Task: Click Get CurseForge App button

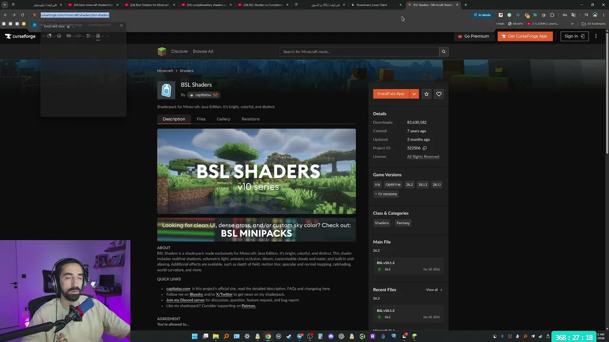Action: pyautogui.click(x=525, y=36)
